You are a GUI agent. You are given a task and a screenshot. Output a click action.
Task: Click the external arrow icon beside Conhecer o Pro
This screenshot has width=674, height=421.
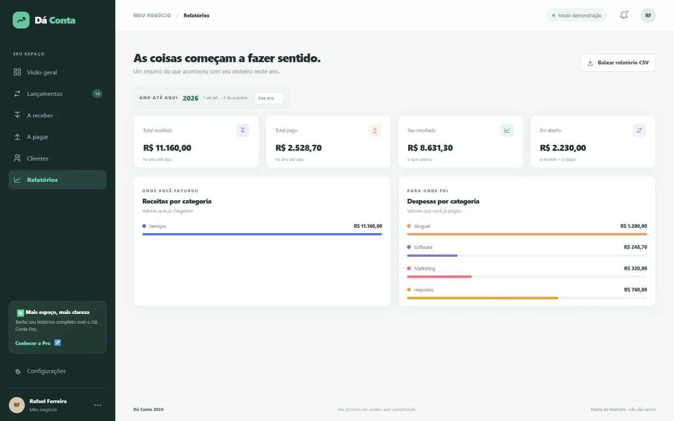pos(58,342)
